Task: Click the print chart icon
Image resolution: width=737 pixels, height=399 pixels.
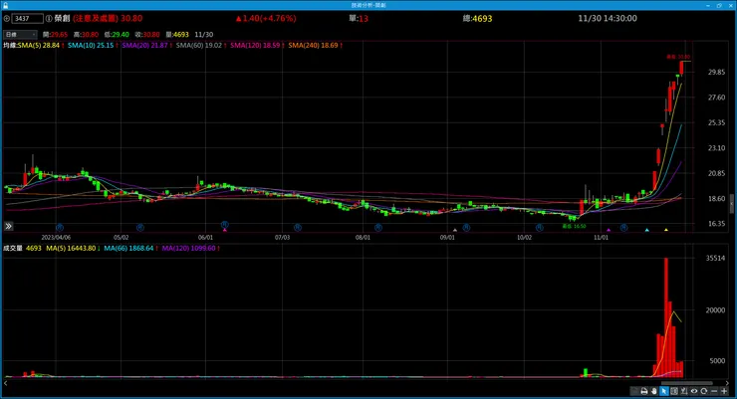Action: [x=644, y=391]
